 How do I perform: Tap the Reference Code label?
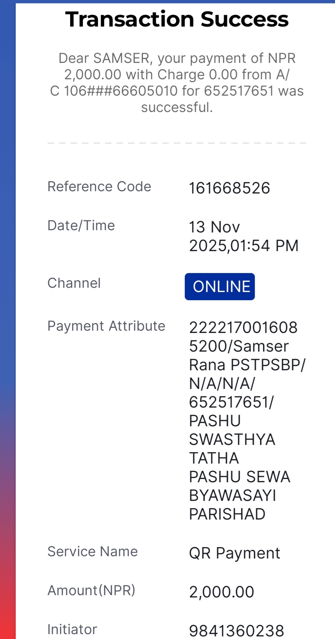click(x=99, y=187)
